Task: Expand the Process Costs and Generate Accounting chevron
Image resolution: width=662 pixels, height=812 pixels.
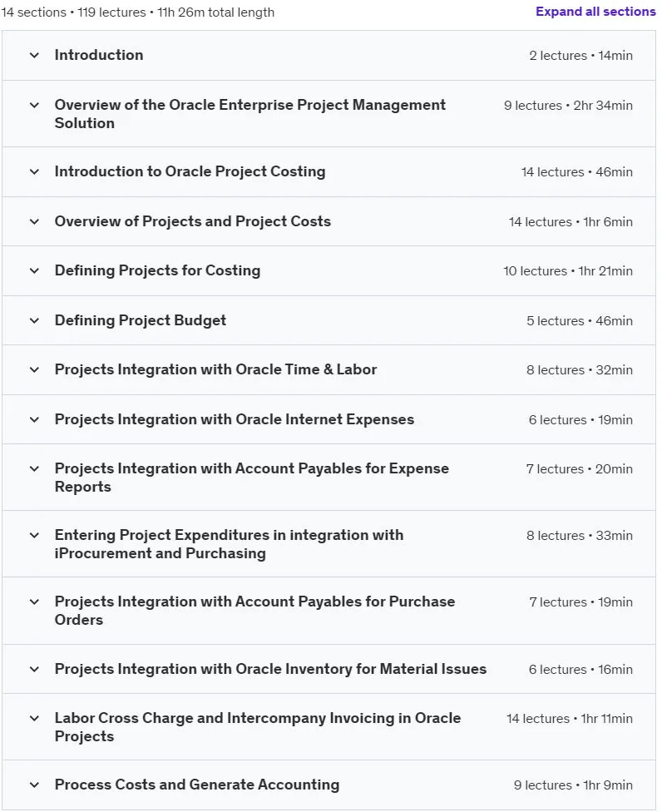Action: (x=34, y=785)
